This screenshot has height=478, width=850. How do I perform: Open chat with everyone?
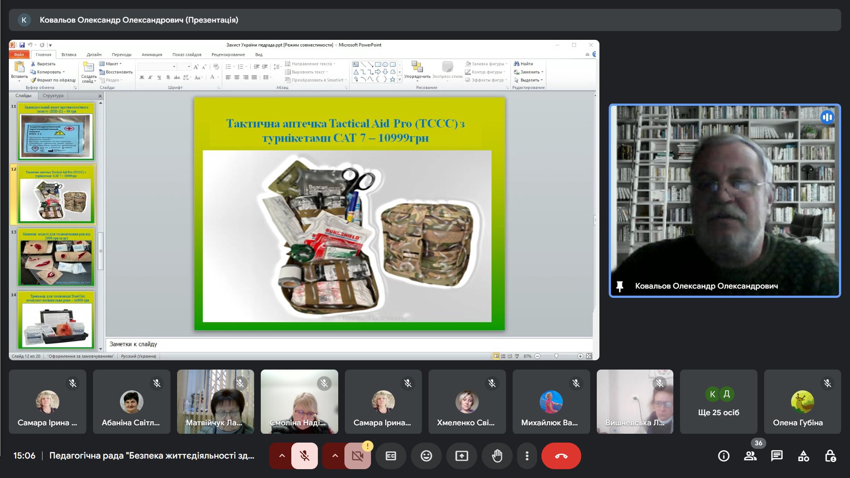(777, 456)
